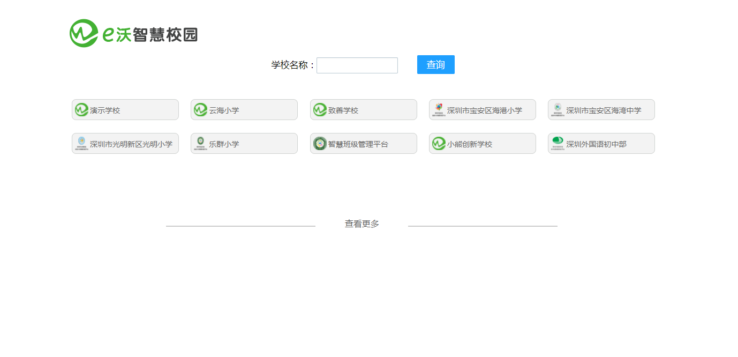Click the 乐群小学 badge icon
The width and height of the screenshot is (738, 357).
(200, 144)
